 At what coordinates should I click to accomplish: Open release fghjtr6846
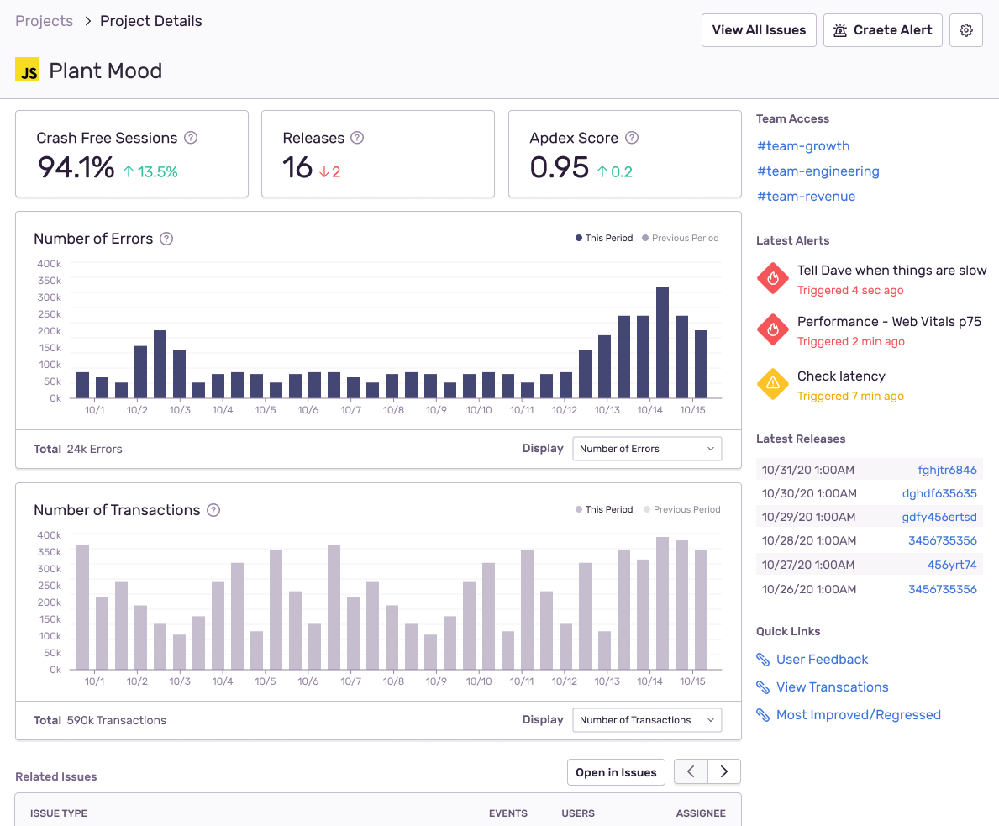point(947,470)
